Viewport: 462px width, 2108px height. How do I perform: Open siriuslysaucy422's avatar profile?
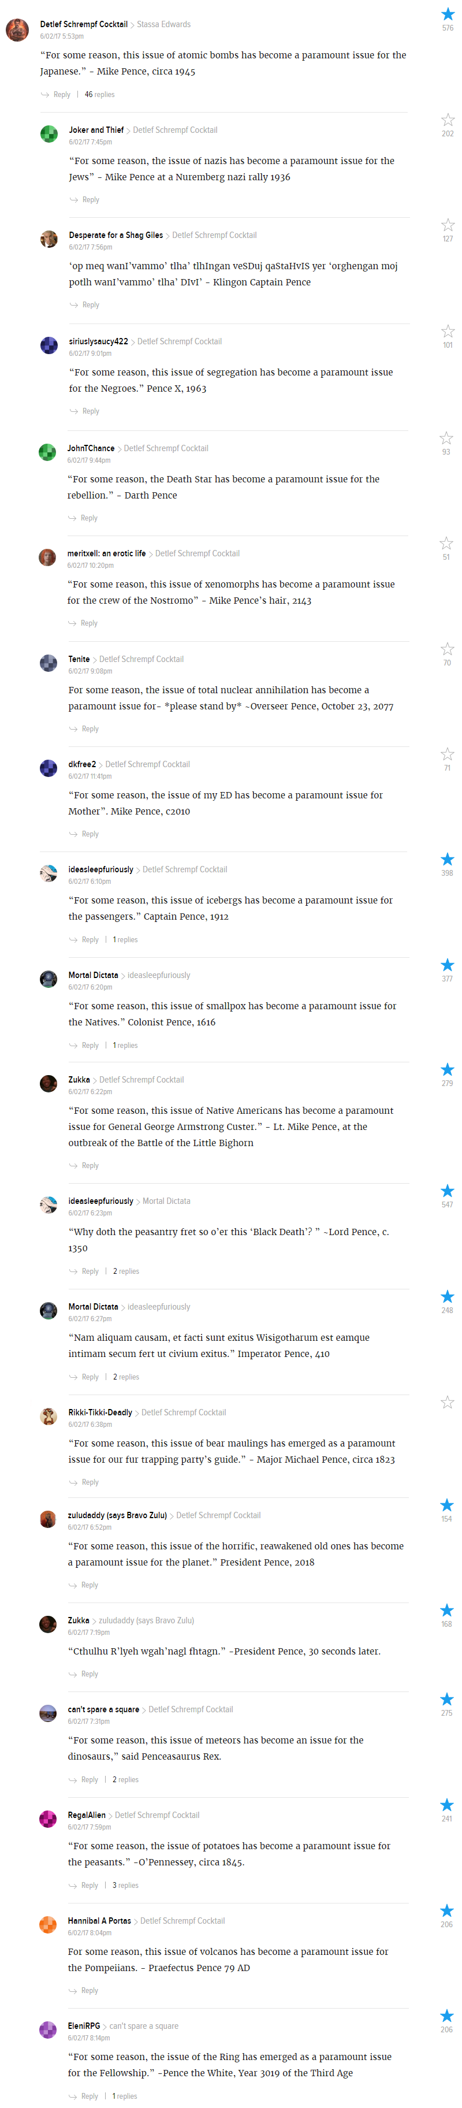point(49,345)
